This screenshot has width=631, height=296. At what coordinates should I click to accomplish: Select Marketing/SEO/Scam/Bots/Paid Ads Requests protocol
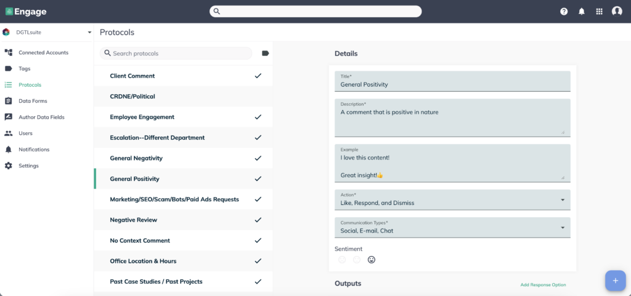(x=183, y=199)
